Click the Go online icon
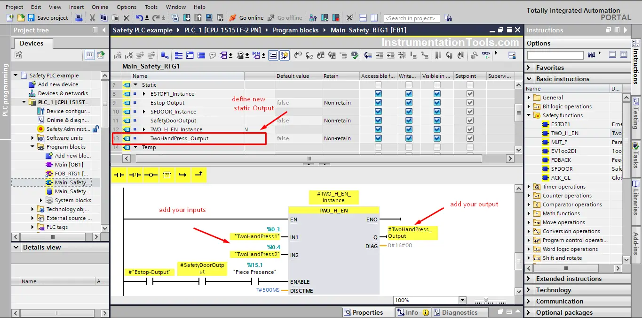 (x=232, y=18)
